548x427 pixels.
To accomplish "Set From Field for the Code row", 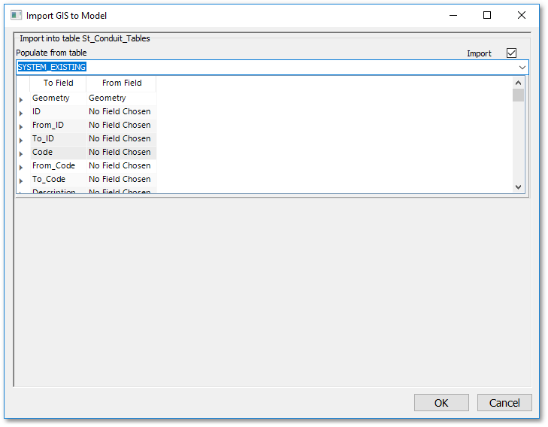I will pos(121,153).
